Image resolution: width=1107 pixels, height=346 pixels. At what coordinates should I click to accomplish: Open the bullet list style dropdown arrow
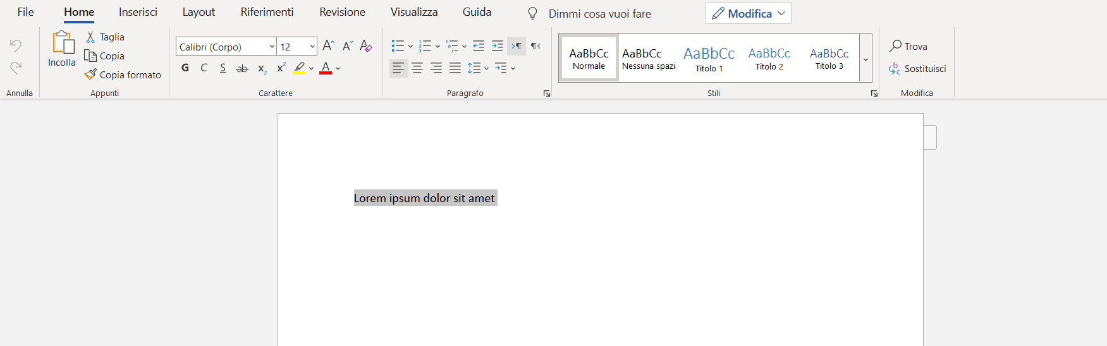[410, 46]
